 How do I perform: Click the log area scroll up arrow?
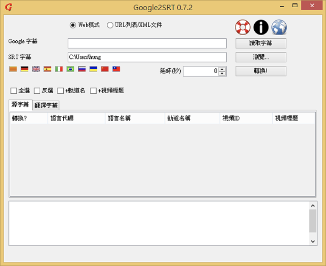click(x=313, y=206)
